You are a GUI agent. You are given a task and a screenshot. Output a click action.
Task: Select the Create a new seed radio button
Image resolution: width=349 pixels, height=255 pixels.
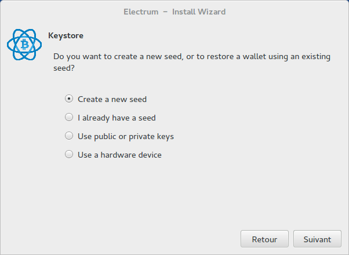pos(69,99)
